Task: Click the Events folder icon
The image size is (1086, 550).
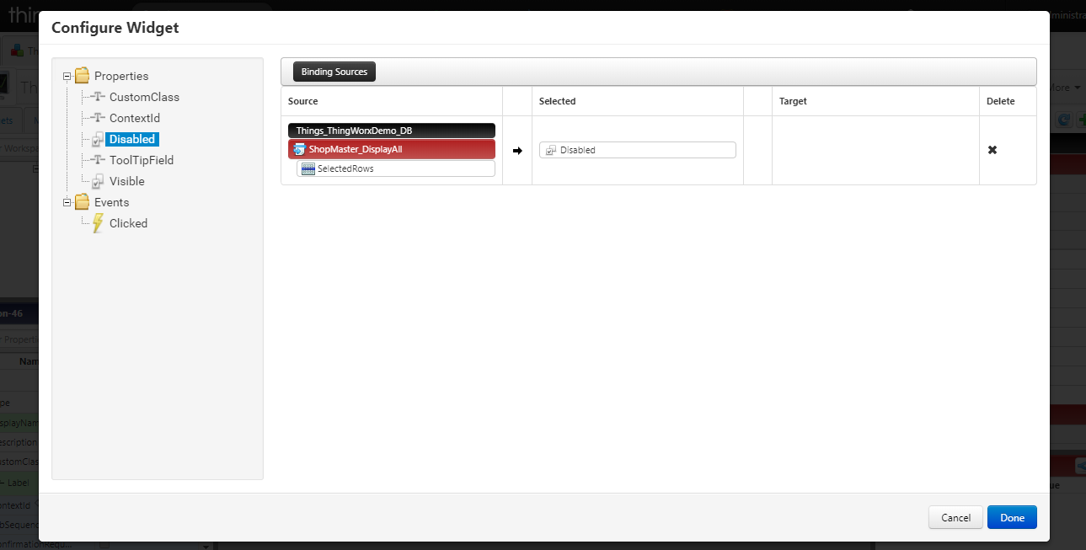Action: pyautogui.click(x=82, y=202)
